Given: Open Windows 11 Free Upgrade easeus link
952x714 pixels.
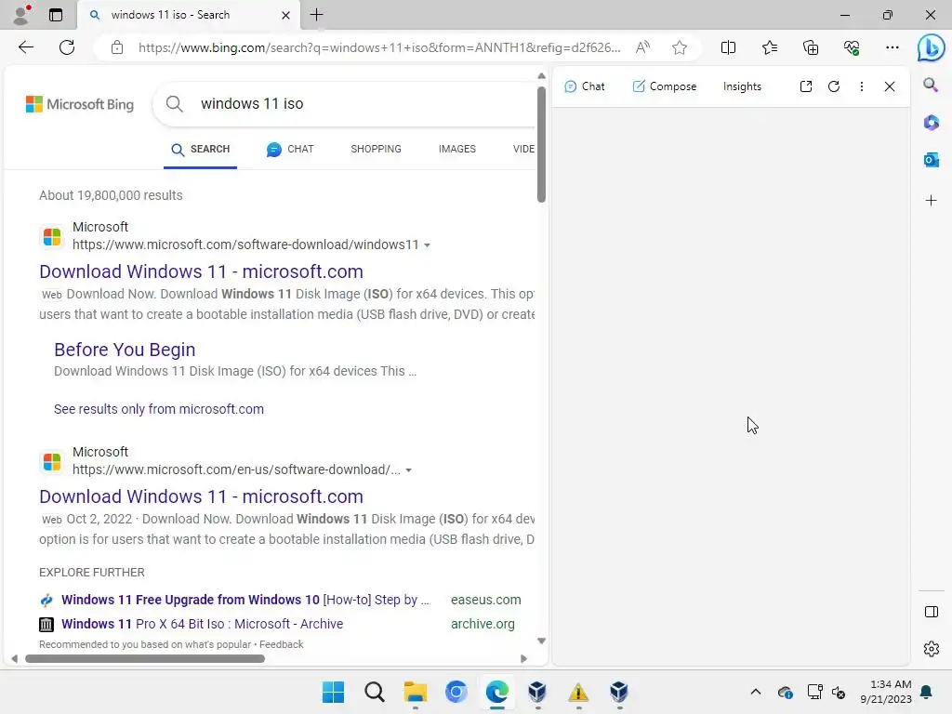Looking at the screenshot, I should tap(245, 600).
